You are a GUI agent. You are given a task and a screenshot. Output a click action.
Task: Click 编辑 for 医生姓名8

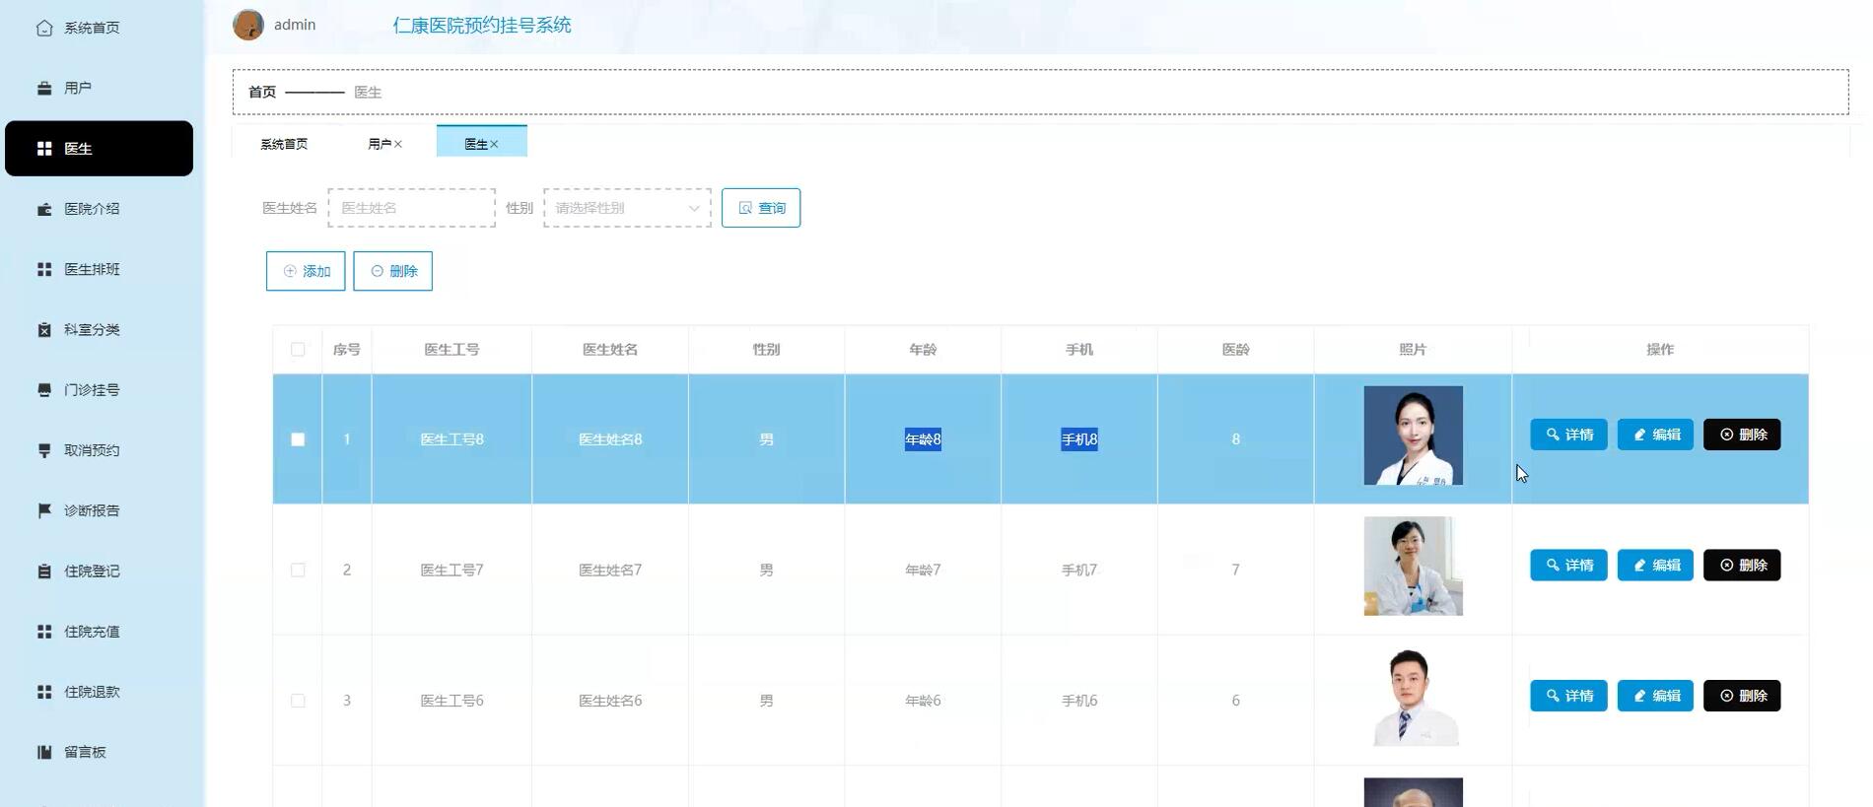(x=1655, y=435)
